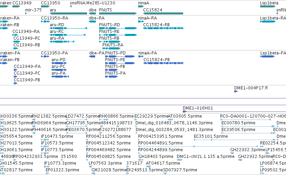
Task: Select the dbe gene label
Action: (92, 10)
